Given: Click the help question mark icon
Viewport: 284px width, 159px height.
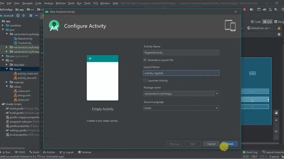Looking at the screenshot, I should [x=279, y=34].
